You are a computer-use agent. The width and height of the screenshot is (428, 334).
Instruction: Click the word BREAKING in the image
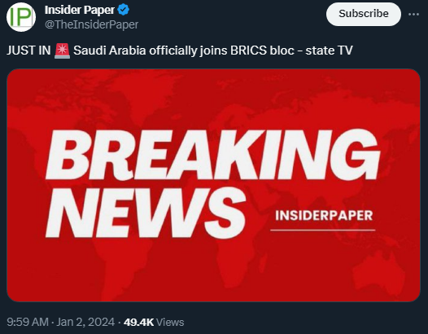(212, 156)
